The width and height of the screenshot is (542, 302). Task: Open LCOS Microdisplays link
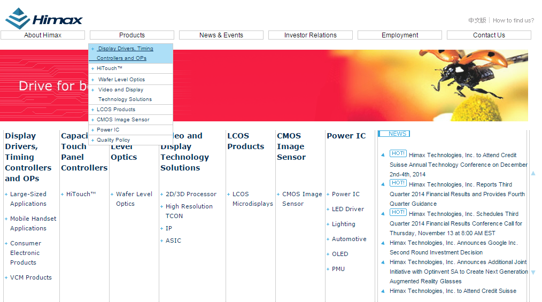click(x=253, y=199)
